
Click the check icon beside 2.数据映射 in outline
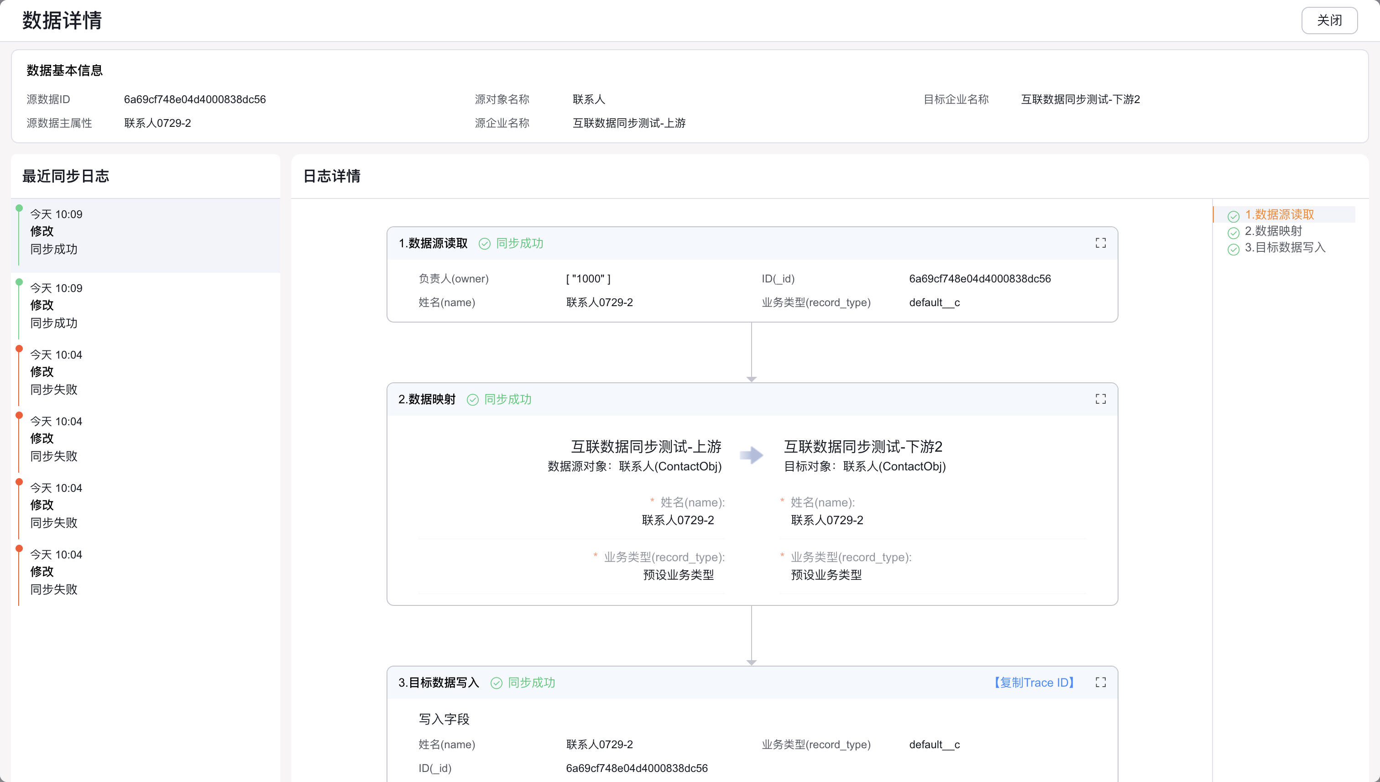click(1234, 233)
